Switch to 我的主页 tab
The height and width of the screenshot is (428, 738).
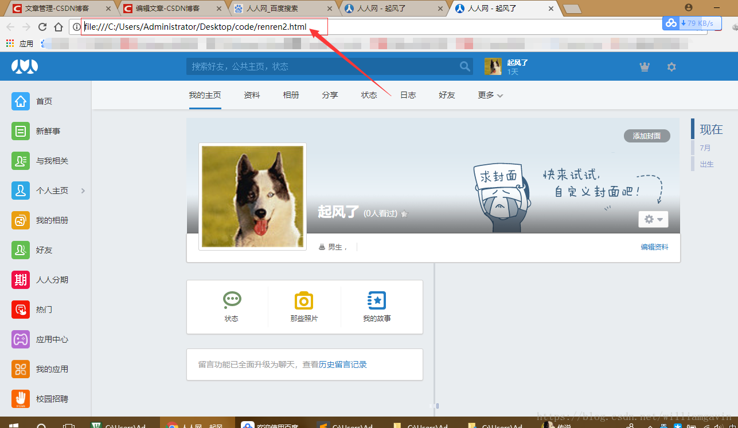[x=205, y=95]
